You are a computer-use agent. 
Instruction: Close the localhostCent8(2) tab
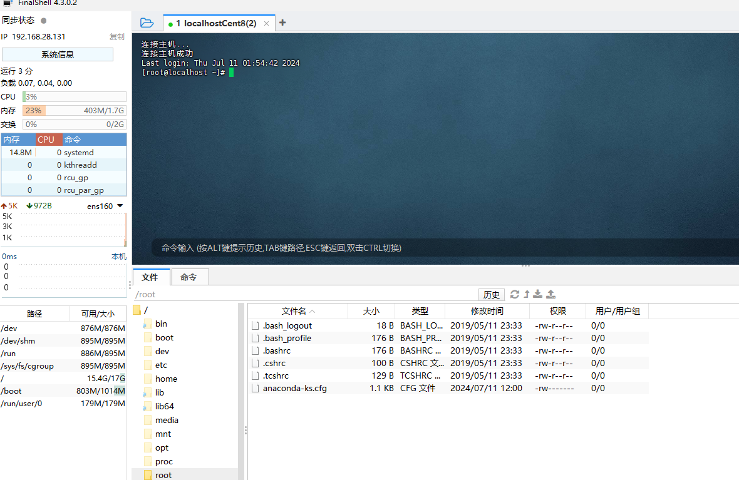pos(266,24)
